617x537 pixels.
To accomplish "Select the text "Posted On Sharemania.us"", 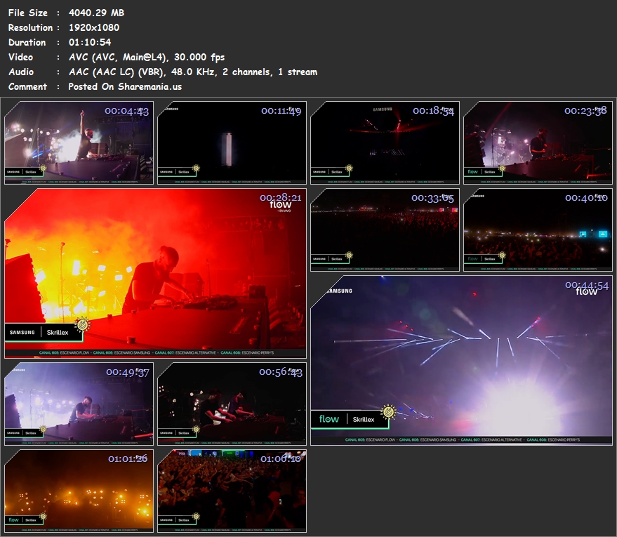I will 125,86.
